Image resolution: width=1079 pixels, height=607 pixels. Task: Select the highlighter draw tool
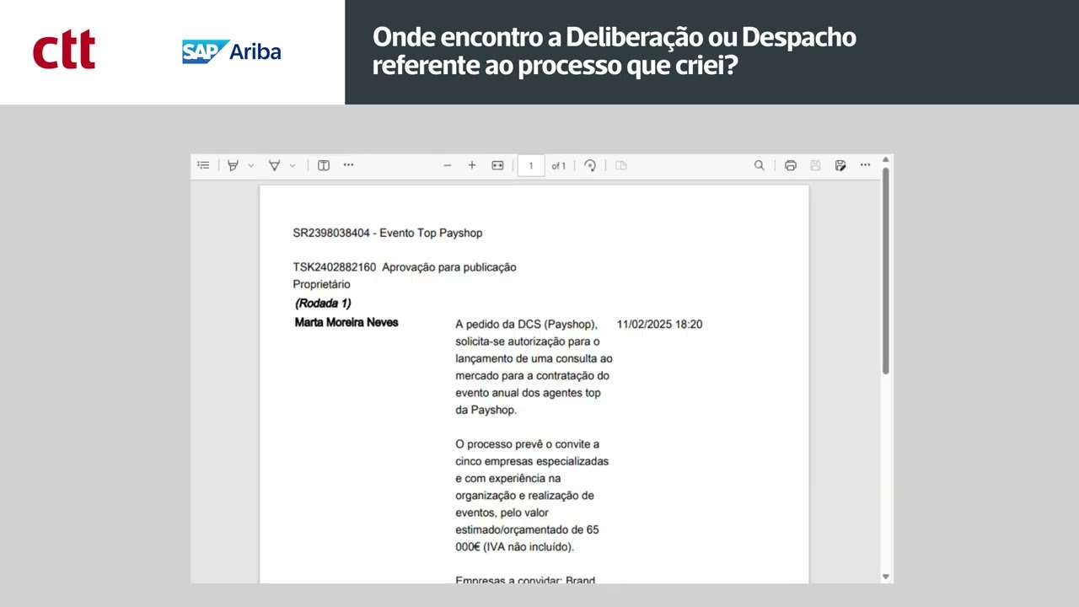click(x=233, y=165)
